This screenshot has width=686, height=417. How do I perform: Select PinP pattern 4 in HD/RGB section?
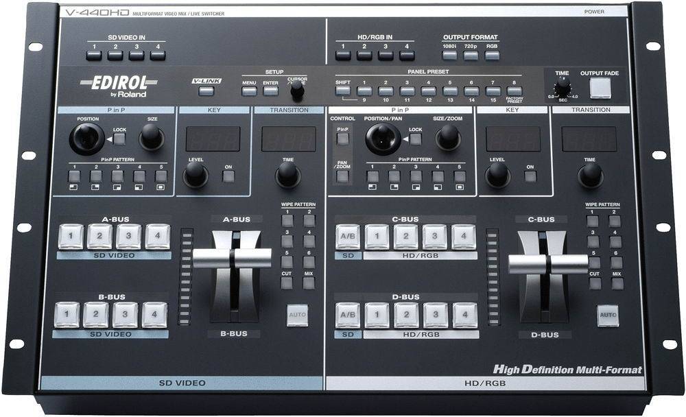pos(438,177)
